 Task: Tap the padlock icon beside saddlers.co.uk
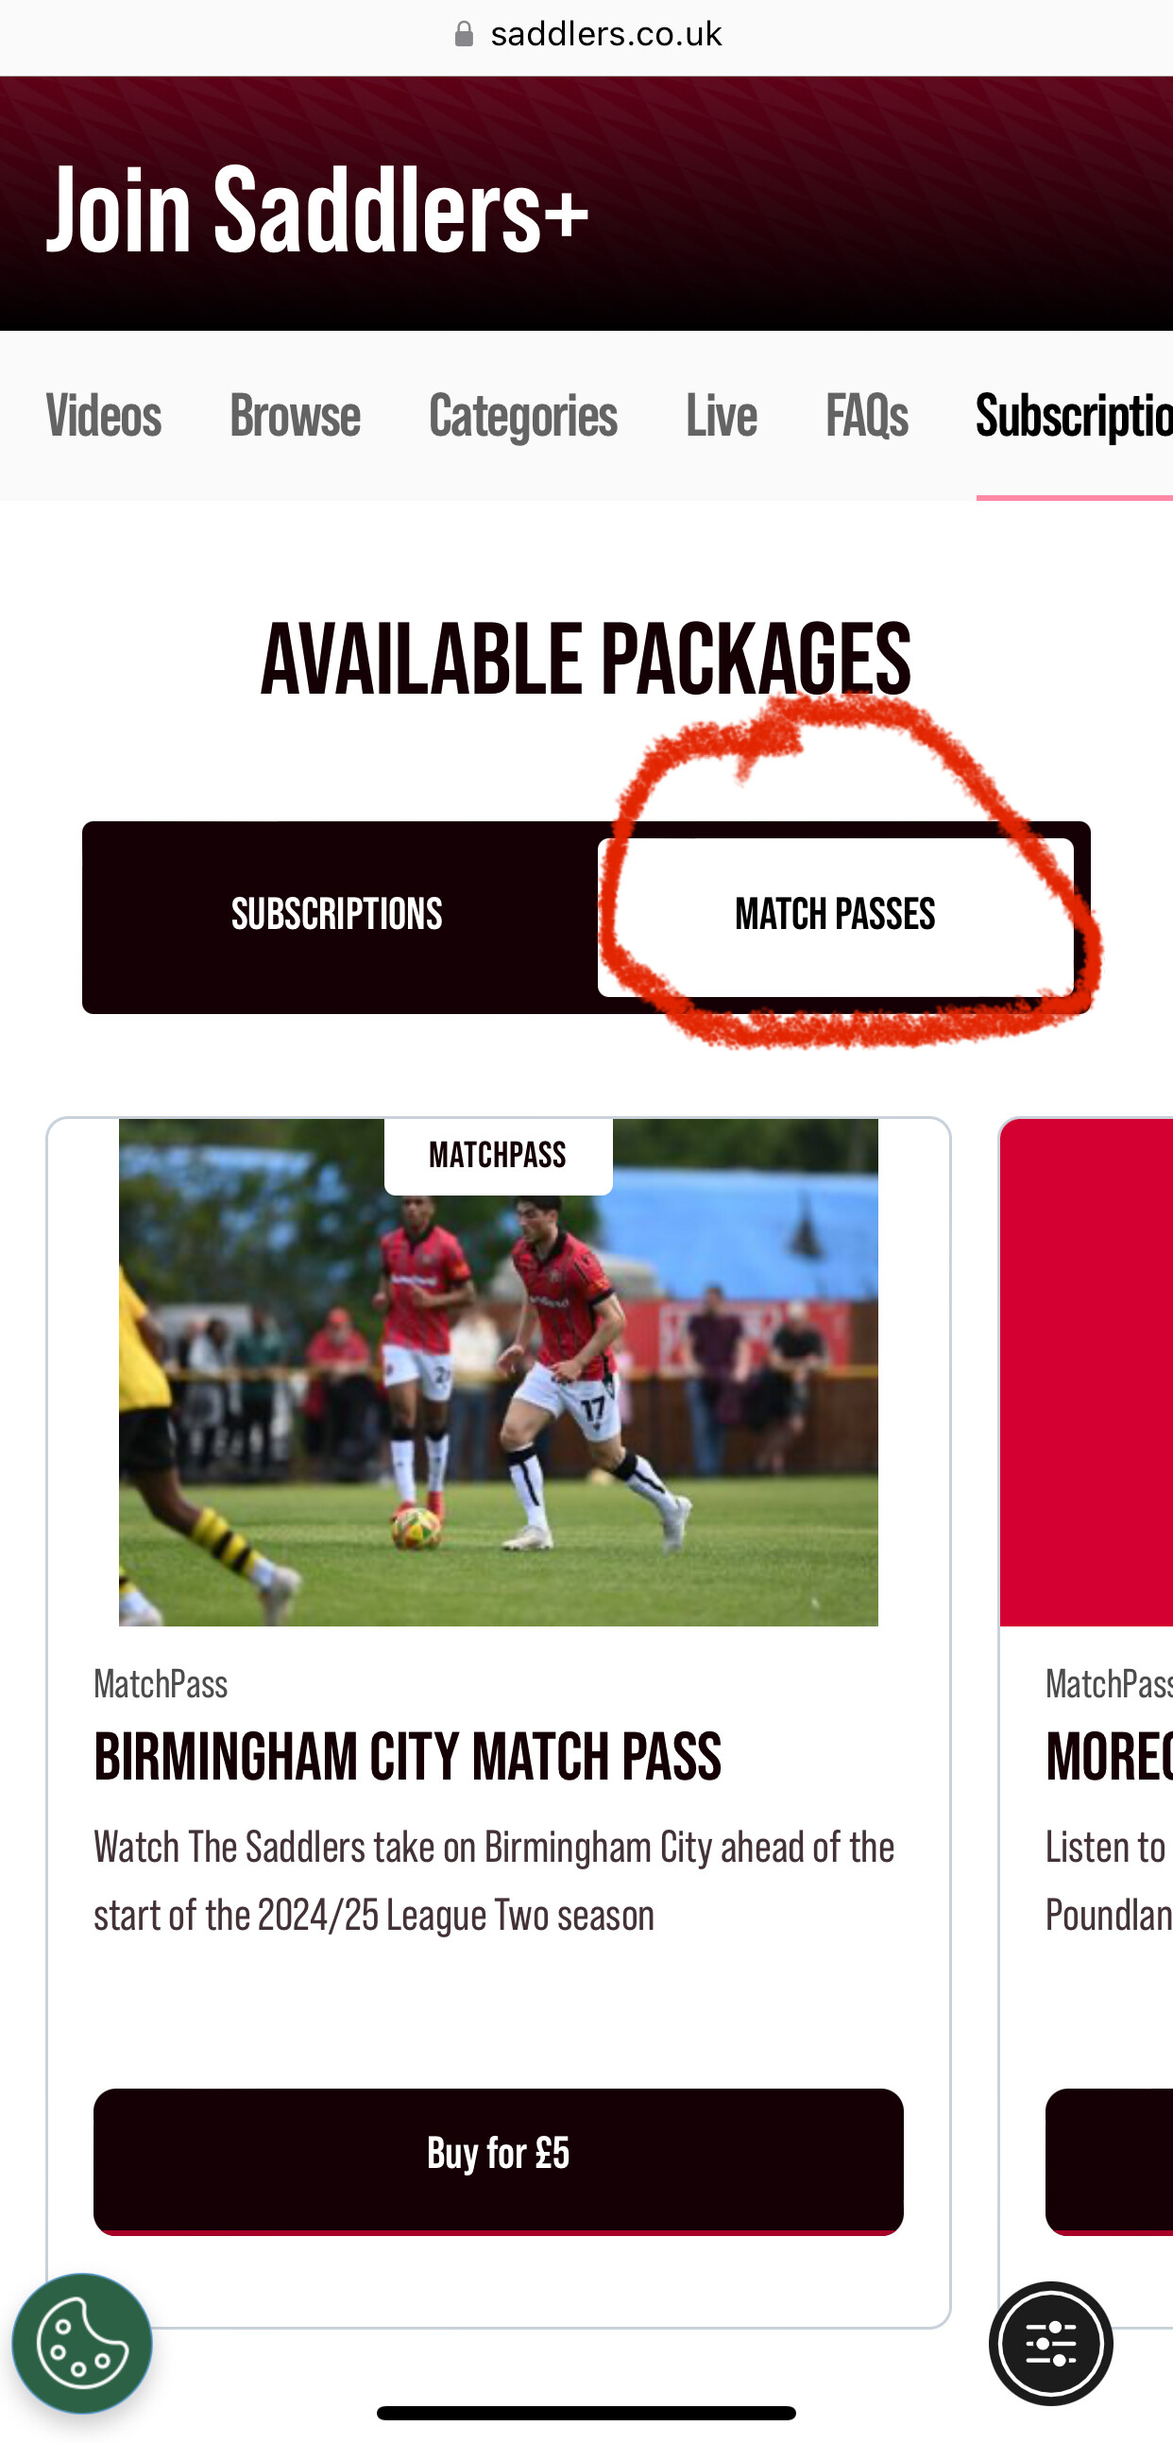[x=465, y=34]
